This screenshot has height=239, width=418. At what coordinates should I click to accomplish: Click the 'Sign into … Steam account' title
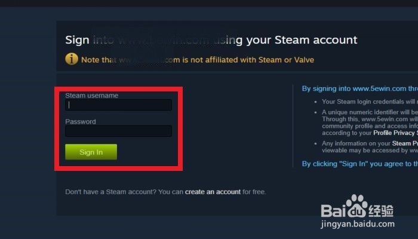click(211, 40)
